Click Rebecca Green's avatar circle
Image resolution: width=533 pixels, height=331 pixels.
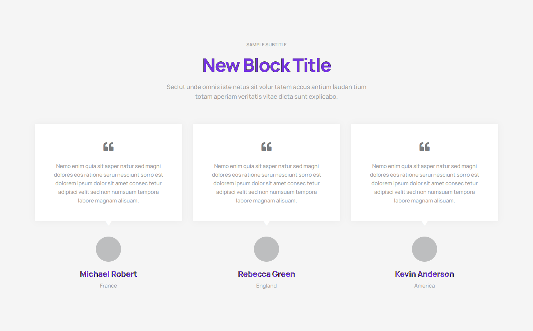click(266, 249)
